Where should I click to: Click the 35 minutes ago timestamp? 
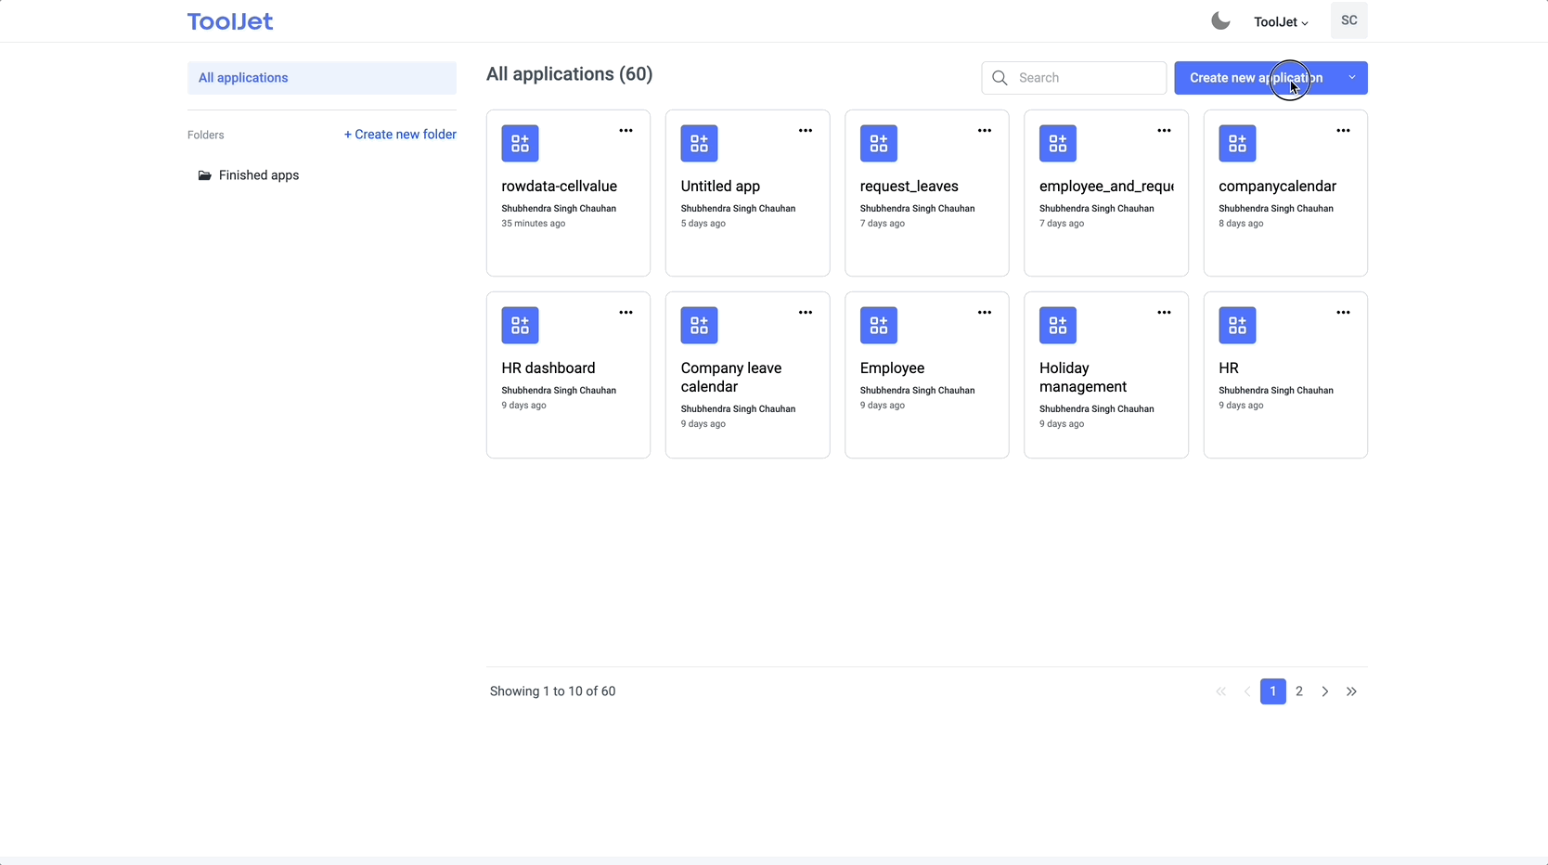pos(533,224)
